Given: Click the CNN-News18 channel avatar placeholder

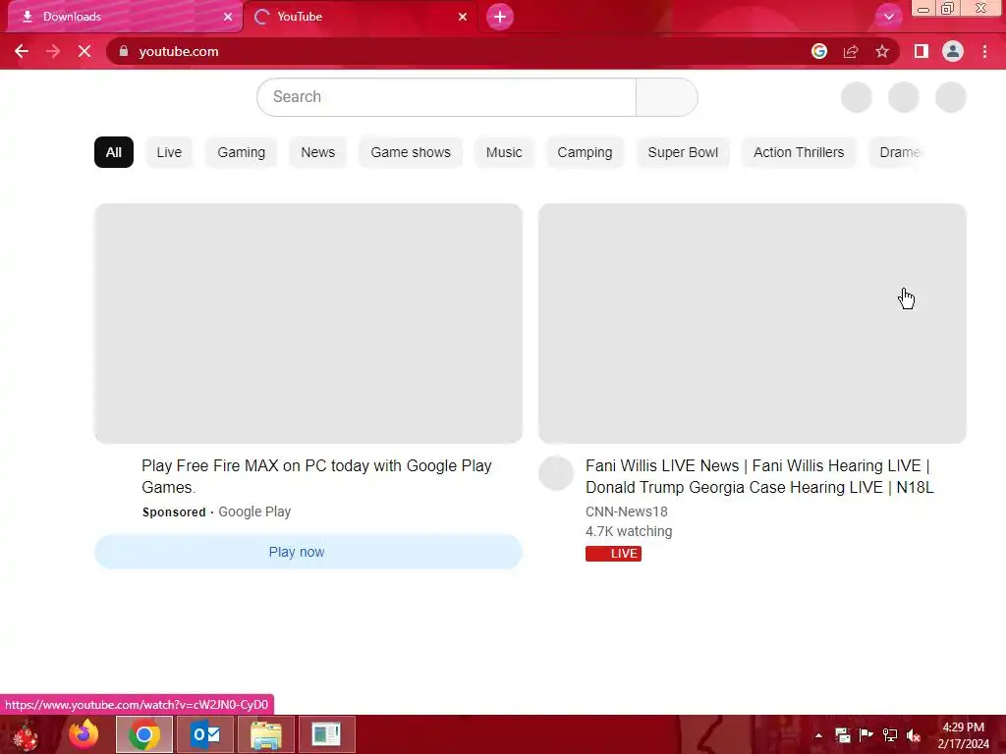Looking at the screenshot, I should pyautogui.click(x=556, y=473).
